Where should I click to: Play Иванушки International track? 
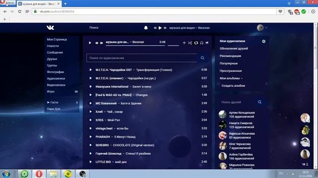click(90, 87)
